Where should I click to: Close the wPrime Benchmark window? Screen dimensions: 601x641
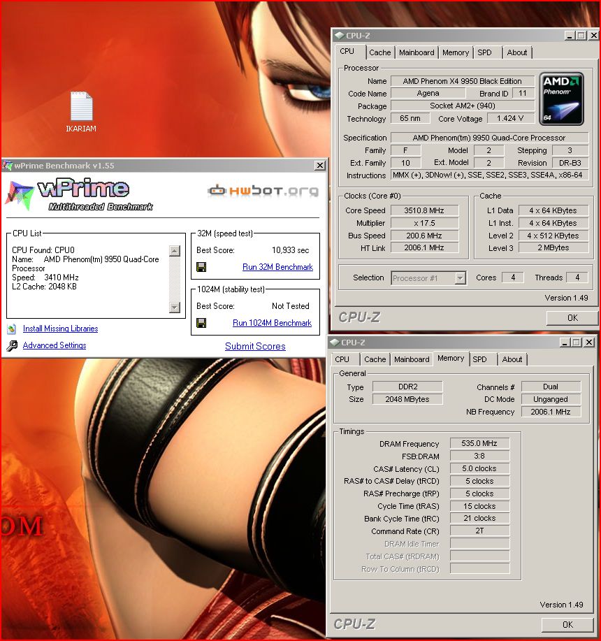point(320,166)
